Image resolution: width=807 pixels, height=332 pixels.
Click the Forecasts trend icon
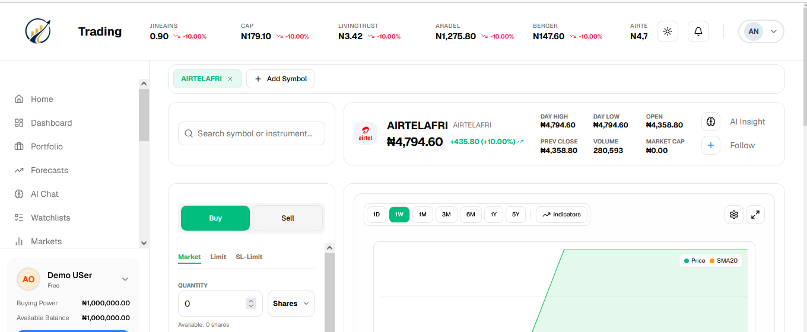pyautogui.click(x=19, y=170)
